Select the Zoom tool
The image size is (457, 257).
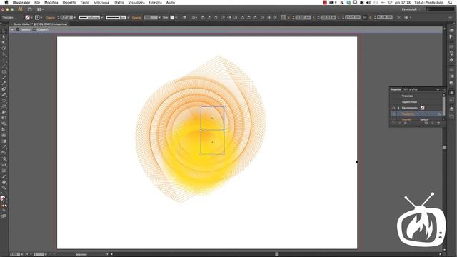click(4, 188)
